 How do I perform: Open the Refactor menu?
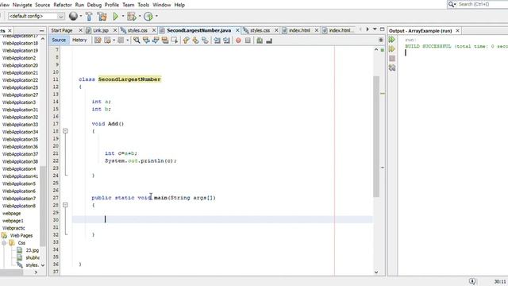pos(63,5)
